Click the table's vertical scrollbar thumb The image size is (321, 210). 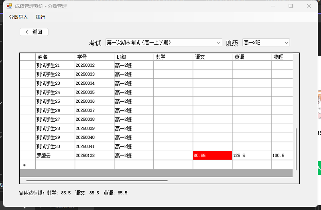pos(296,149)
